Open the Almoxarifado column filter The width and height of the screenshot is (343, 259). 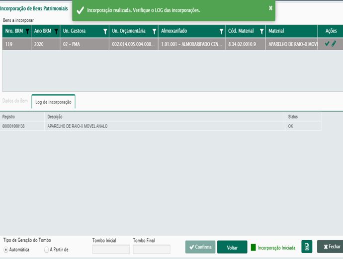(x=221, y=31)
